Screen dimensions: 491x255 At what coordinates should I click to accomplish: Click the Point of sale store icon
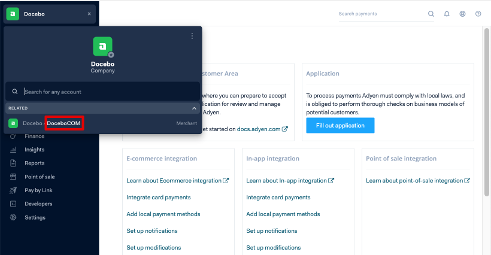pyautogui.click(x=13, y=177)
